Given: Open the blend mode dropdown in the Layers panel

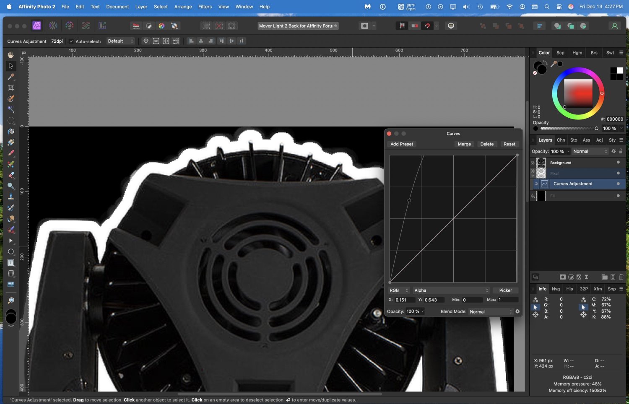Looking at the screenshot, I should [590, 151].
